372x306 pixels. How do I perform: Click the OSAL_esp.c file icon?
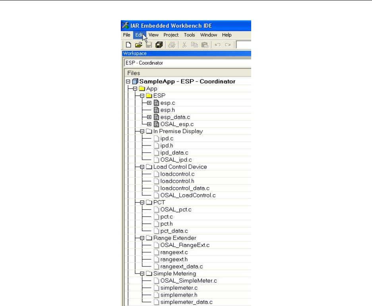[x=156, y=124]
